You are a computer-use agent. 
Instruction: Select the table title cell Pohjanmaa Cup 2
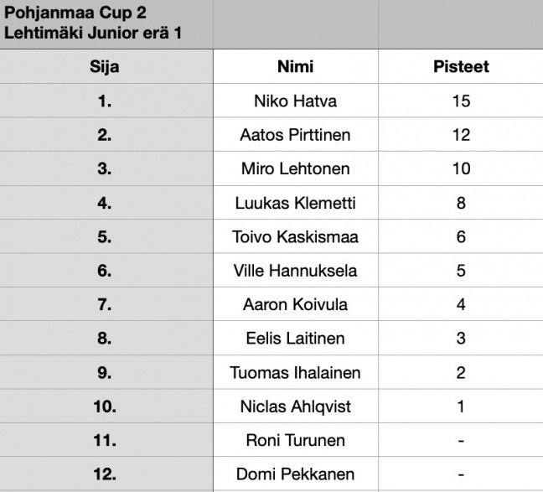[106, 24]
